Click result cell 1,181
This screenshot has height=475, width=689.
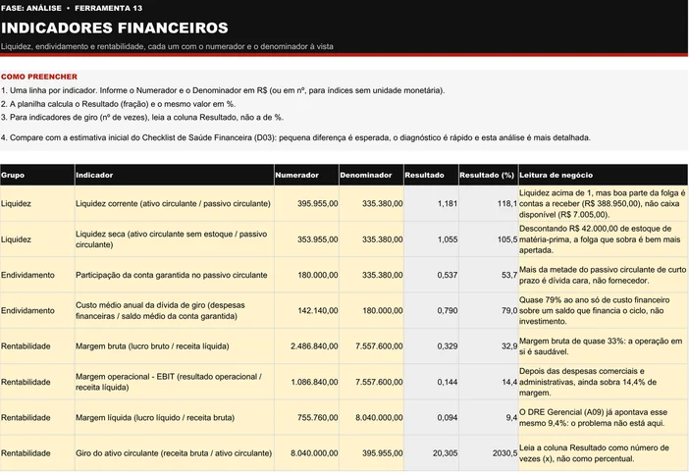[431, 203]
